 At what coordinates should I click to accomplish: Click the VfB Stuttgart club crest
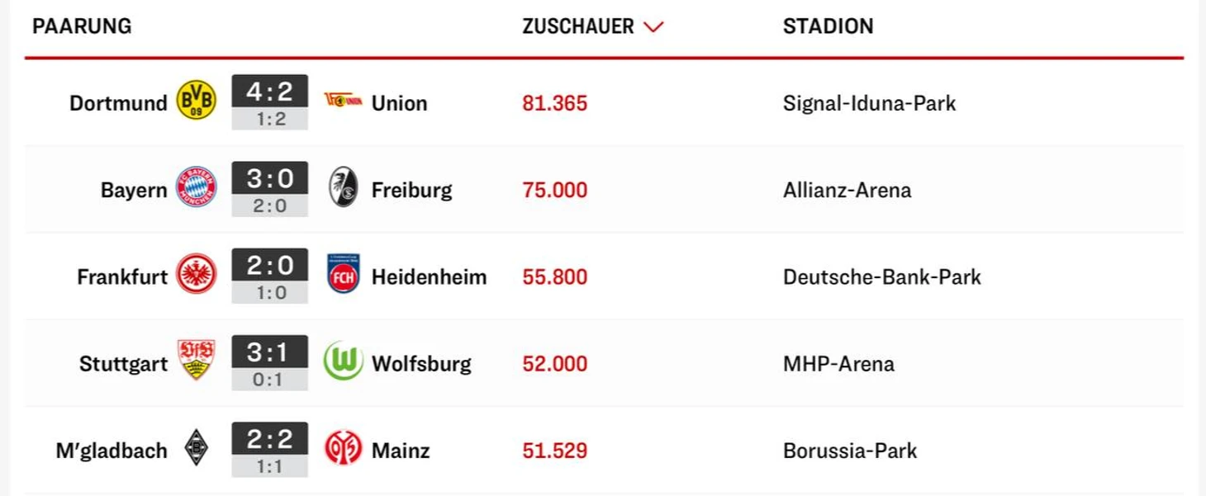pos(197,362)
